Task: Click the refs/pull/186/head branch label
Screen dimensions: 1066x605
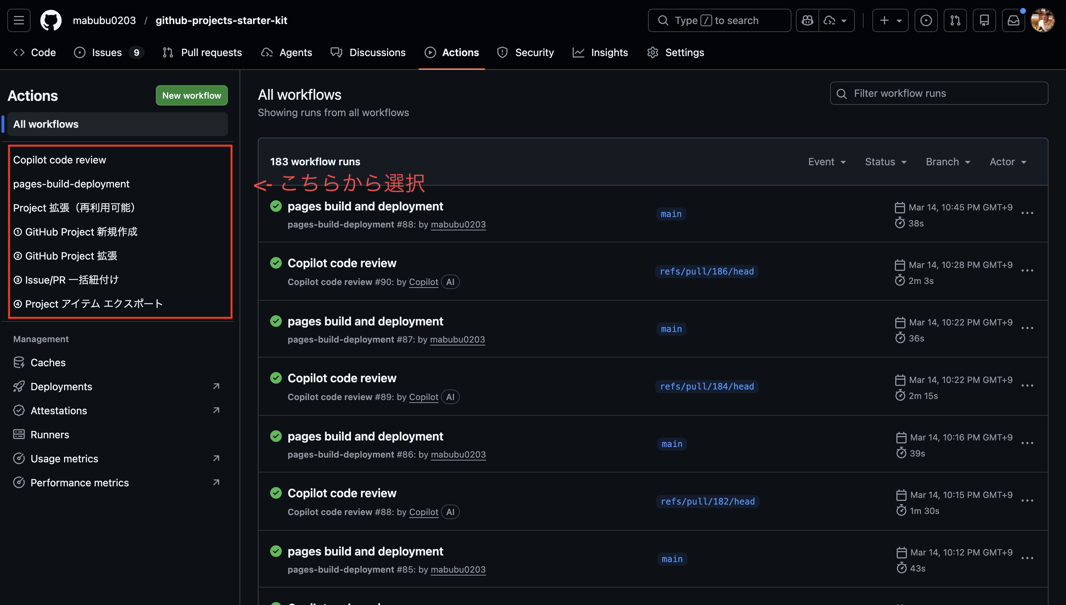Action: click(707, 272)
